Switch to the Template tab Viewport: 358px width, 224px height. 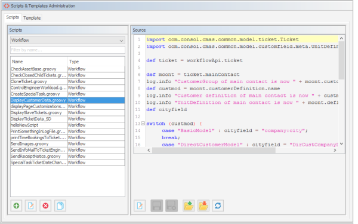pyautogui.click(x=32, y=18)
